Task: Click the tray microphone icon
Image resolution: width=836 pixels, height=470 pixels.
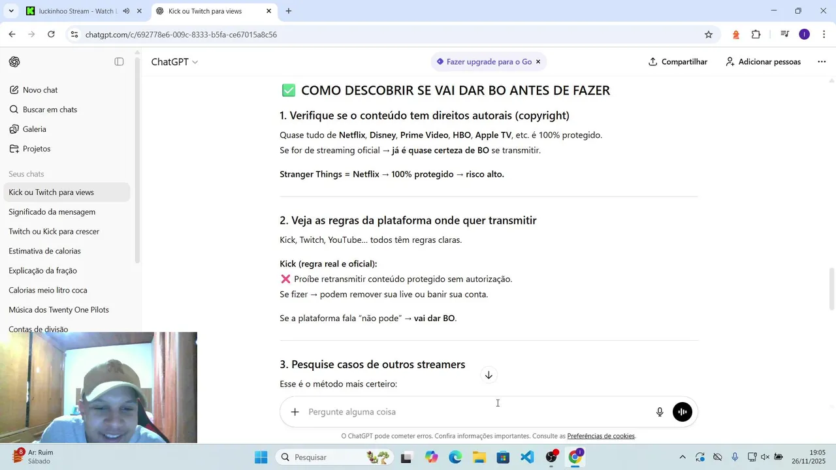Action: pyautogui.click(x=735, y=457)
